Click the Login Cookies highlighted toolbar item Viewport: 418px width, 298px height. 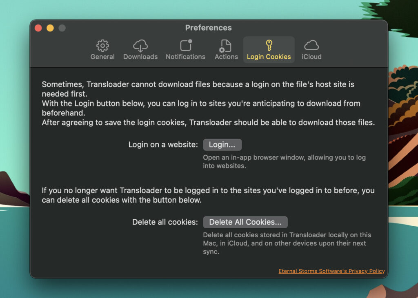[269, 49]
